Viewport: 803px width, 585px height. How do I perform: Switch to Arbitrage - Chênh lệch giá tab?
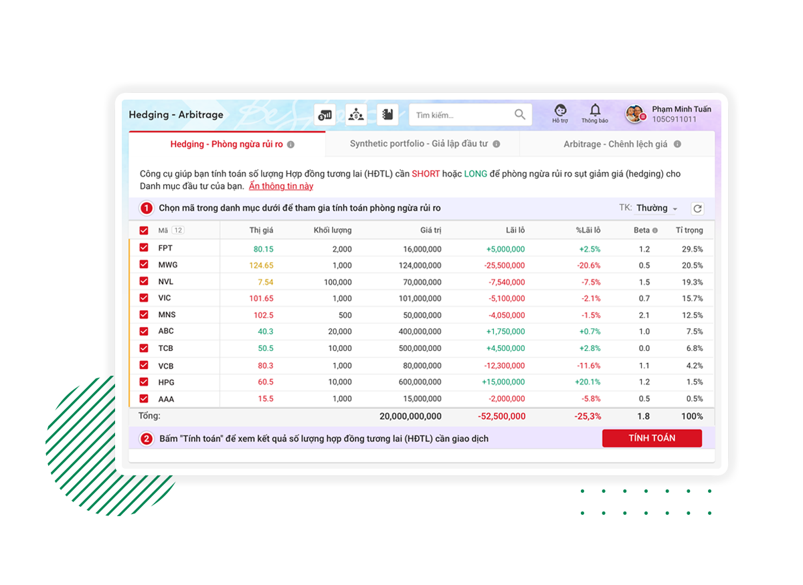click(615, 144)
